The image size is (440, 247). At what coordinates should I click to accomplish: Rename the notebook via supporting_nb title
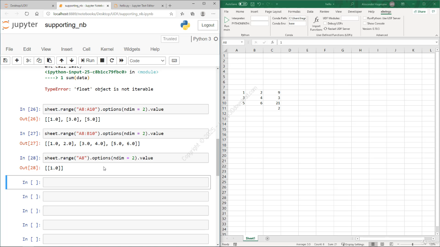pos(66,25)
